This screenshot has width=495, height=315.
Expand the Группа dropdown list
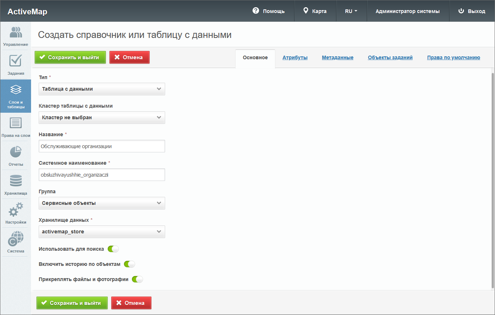point(102,203)
